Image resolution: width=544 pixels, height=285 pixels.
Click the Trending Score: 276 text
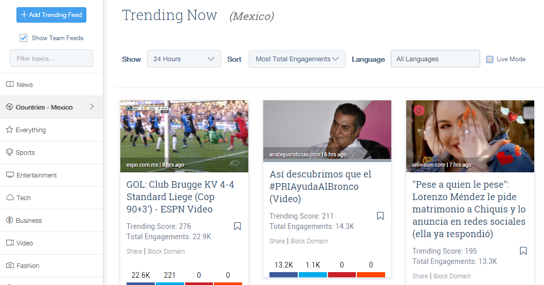158,226
